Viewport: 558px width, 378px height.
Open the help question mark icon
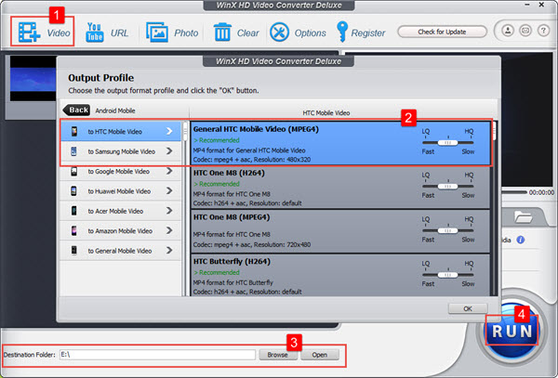(543, 31)
